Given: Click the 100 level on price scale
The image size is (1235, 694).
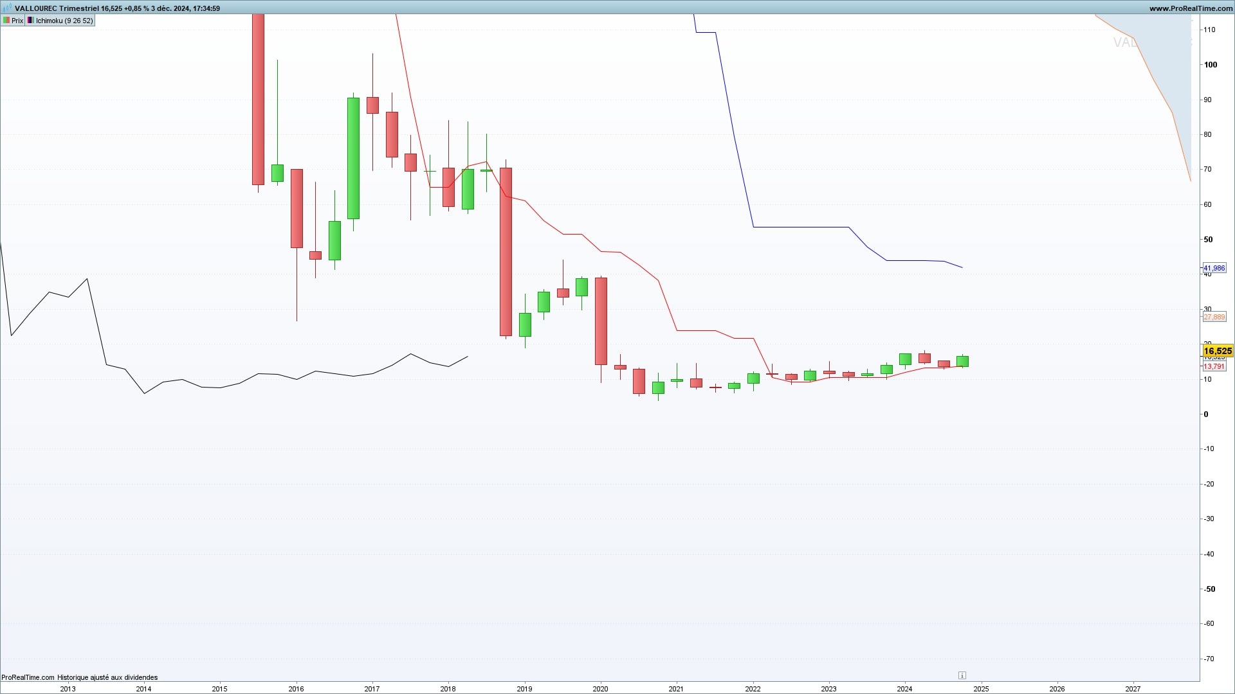Looking at the screenshot, I should click(x=1211, y=65).
